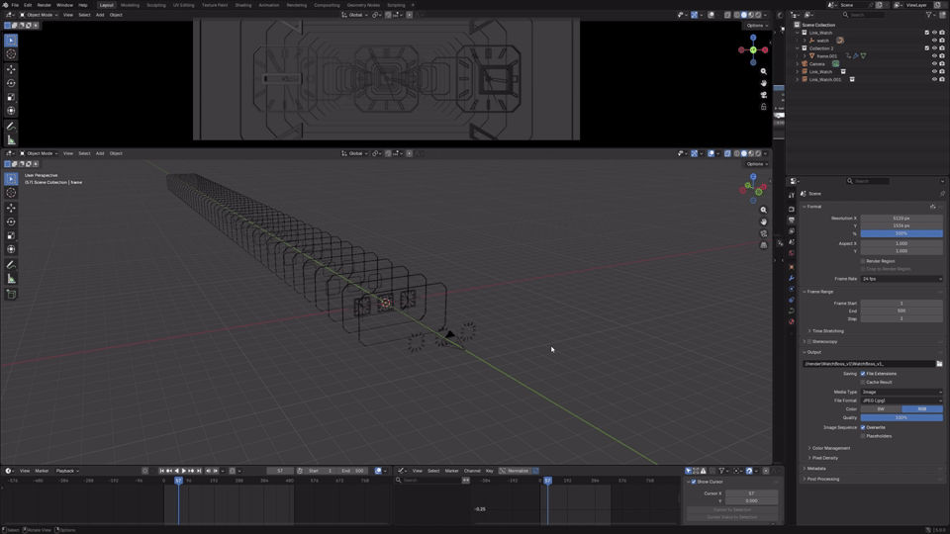Select the Annotate tool in lower viewport toolbar
Viewport: 950px width, 534px height.
pyautogui.click(x=11, y=265)
